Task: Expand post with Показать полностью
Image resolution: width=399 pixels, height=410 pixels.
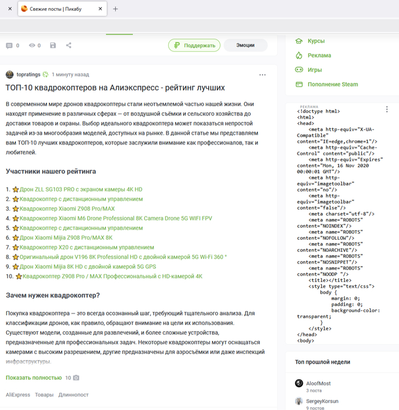Action: (34, 378)
